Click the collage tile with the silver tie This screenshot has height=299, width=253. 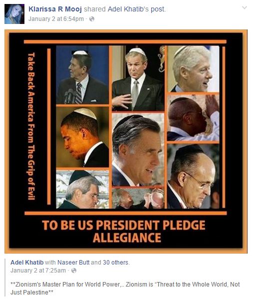[138, 78]
